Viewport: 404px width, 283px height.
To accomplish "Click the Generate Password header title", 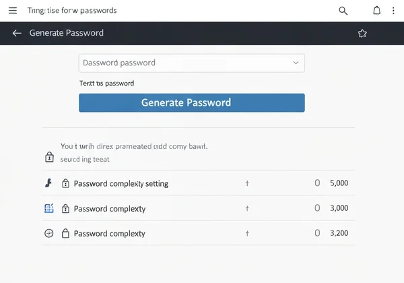I will coord(67,33).
